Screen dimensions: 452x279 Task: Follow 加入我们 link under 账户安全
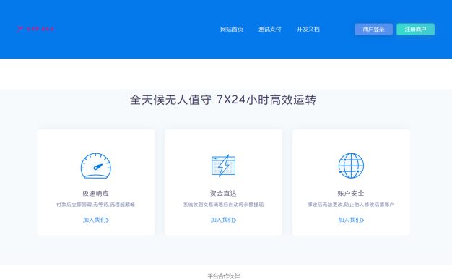(351, 220)
